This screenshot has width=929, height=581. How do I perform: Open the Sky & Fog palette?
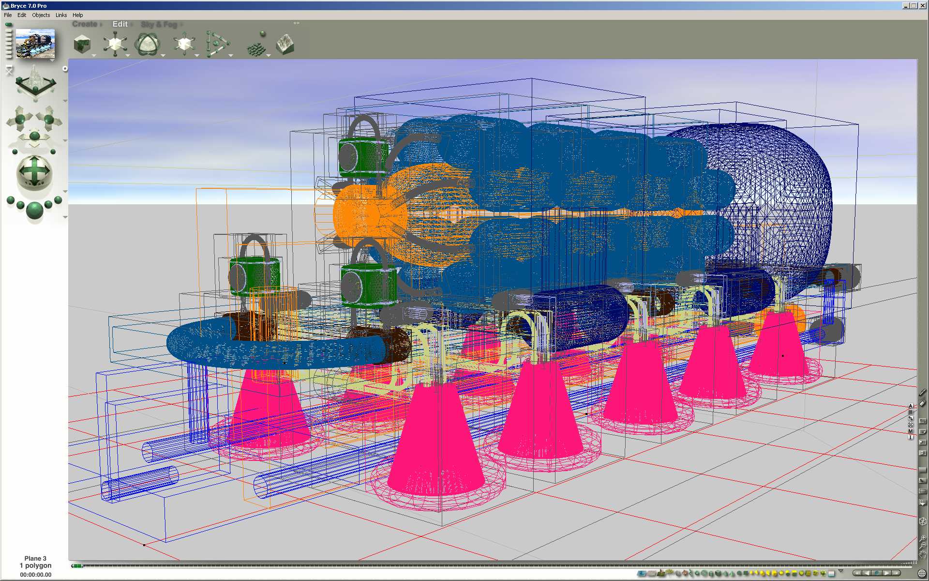pos(159,24)
